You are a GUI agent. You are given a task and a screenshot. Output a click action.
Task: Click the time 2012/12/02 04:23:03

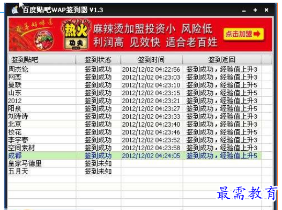(151, 77)
